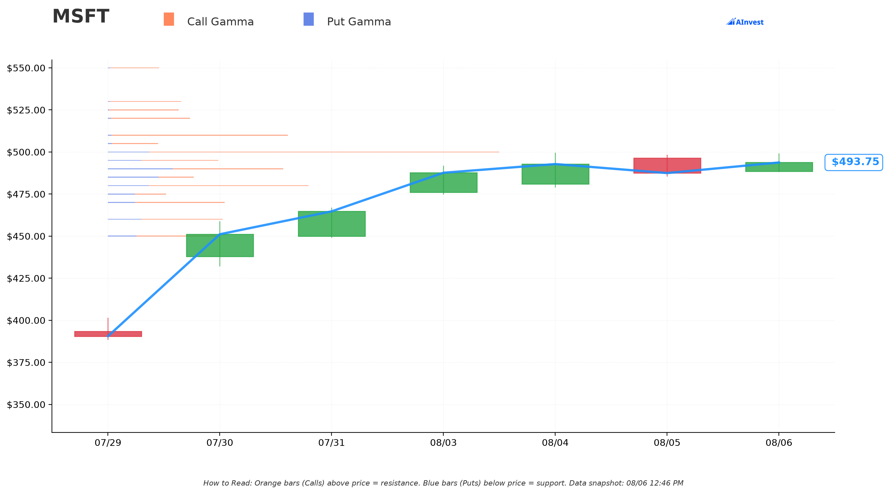
Task: Click the 08/05 date label
Action: 667,443
